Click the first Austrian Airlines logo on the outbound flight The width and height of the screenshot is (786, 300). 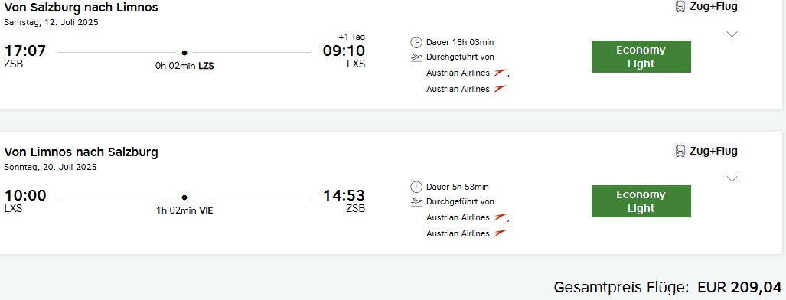tap(500, 73)
